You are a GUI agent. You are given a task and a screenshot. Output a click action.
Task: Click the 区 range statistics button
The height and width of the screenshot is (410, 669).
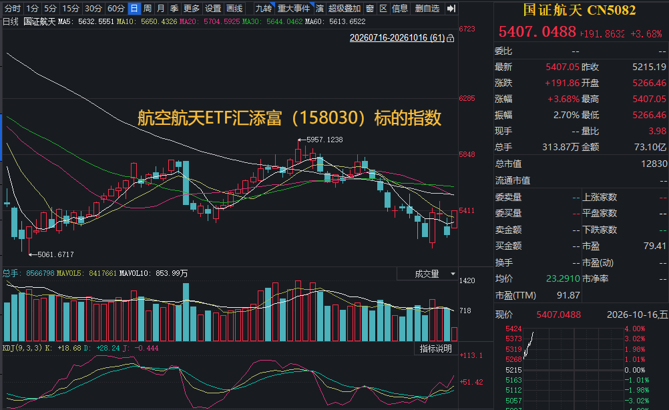pyautogui.click(x=383, y=9)
